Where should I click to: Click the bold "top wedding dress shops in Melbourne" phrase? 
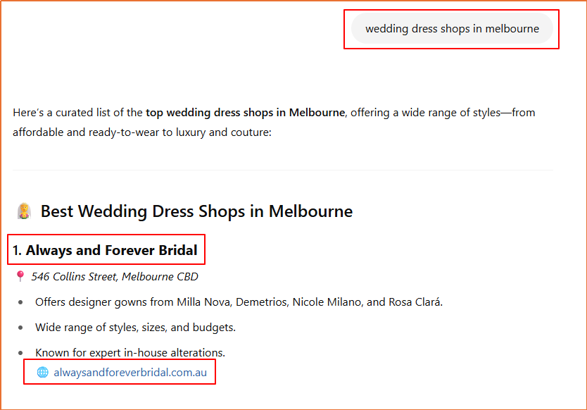(x=245, y=113)
